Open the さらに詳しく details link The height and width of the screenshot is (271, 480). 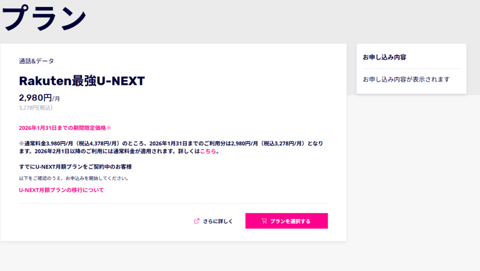217,221
